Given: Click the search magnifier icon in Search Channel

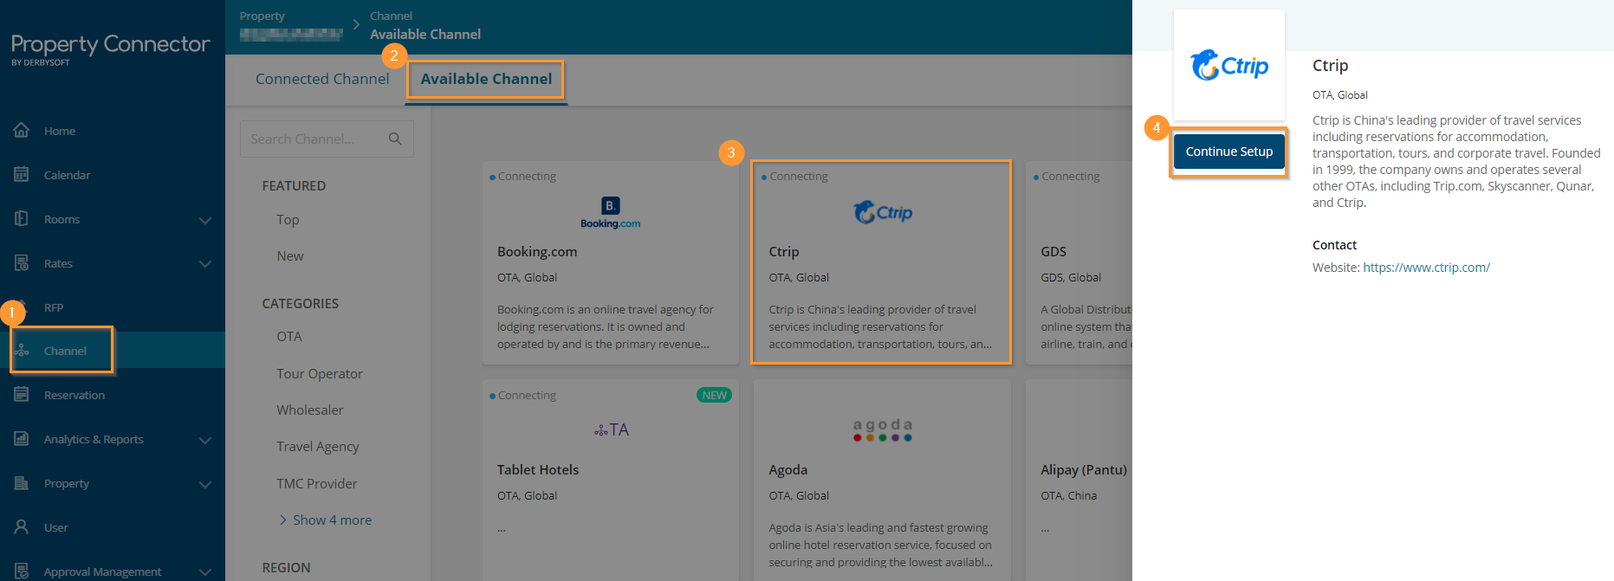Looking at the screenshot, I should coord(395,139).
